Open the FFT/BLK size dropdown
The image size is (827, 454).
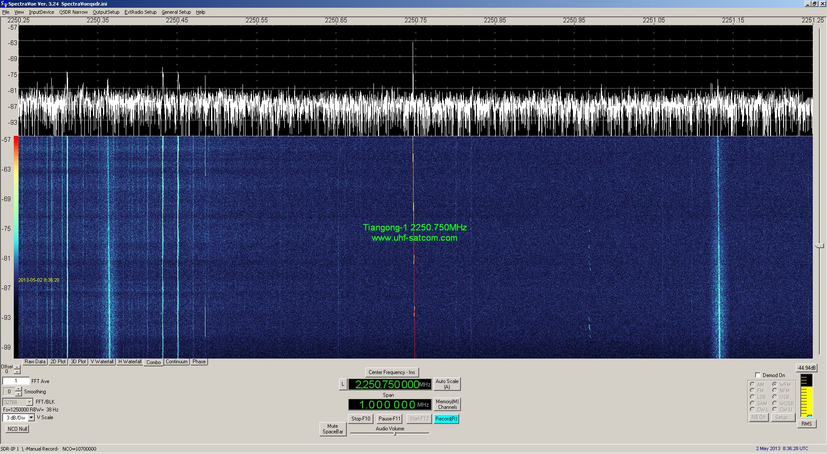[x=29, y=402]
